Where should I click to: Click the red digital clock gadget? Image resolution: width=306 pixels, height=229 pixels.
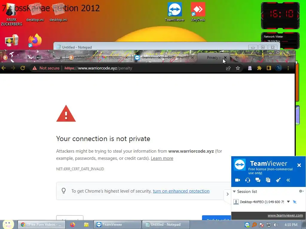(280, 16)
